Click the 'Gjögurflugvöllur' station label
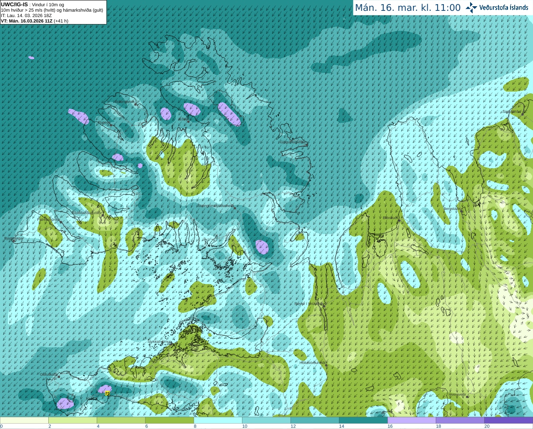This screenshot has height=429, width=533. click(293, 142)
